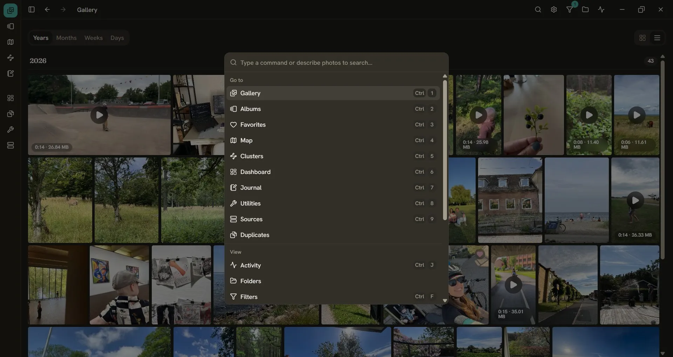This screenshot has width=673, height=357.
Task: Choose Dashboard in command palette
Action: pyautogui.click(x=333, y=172)
